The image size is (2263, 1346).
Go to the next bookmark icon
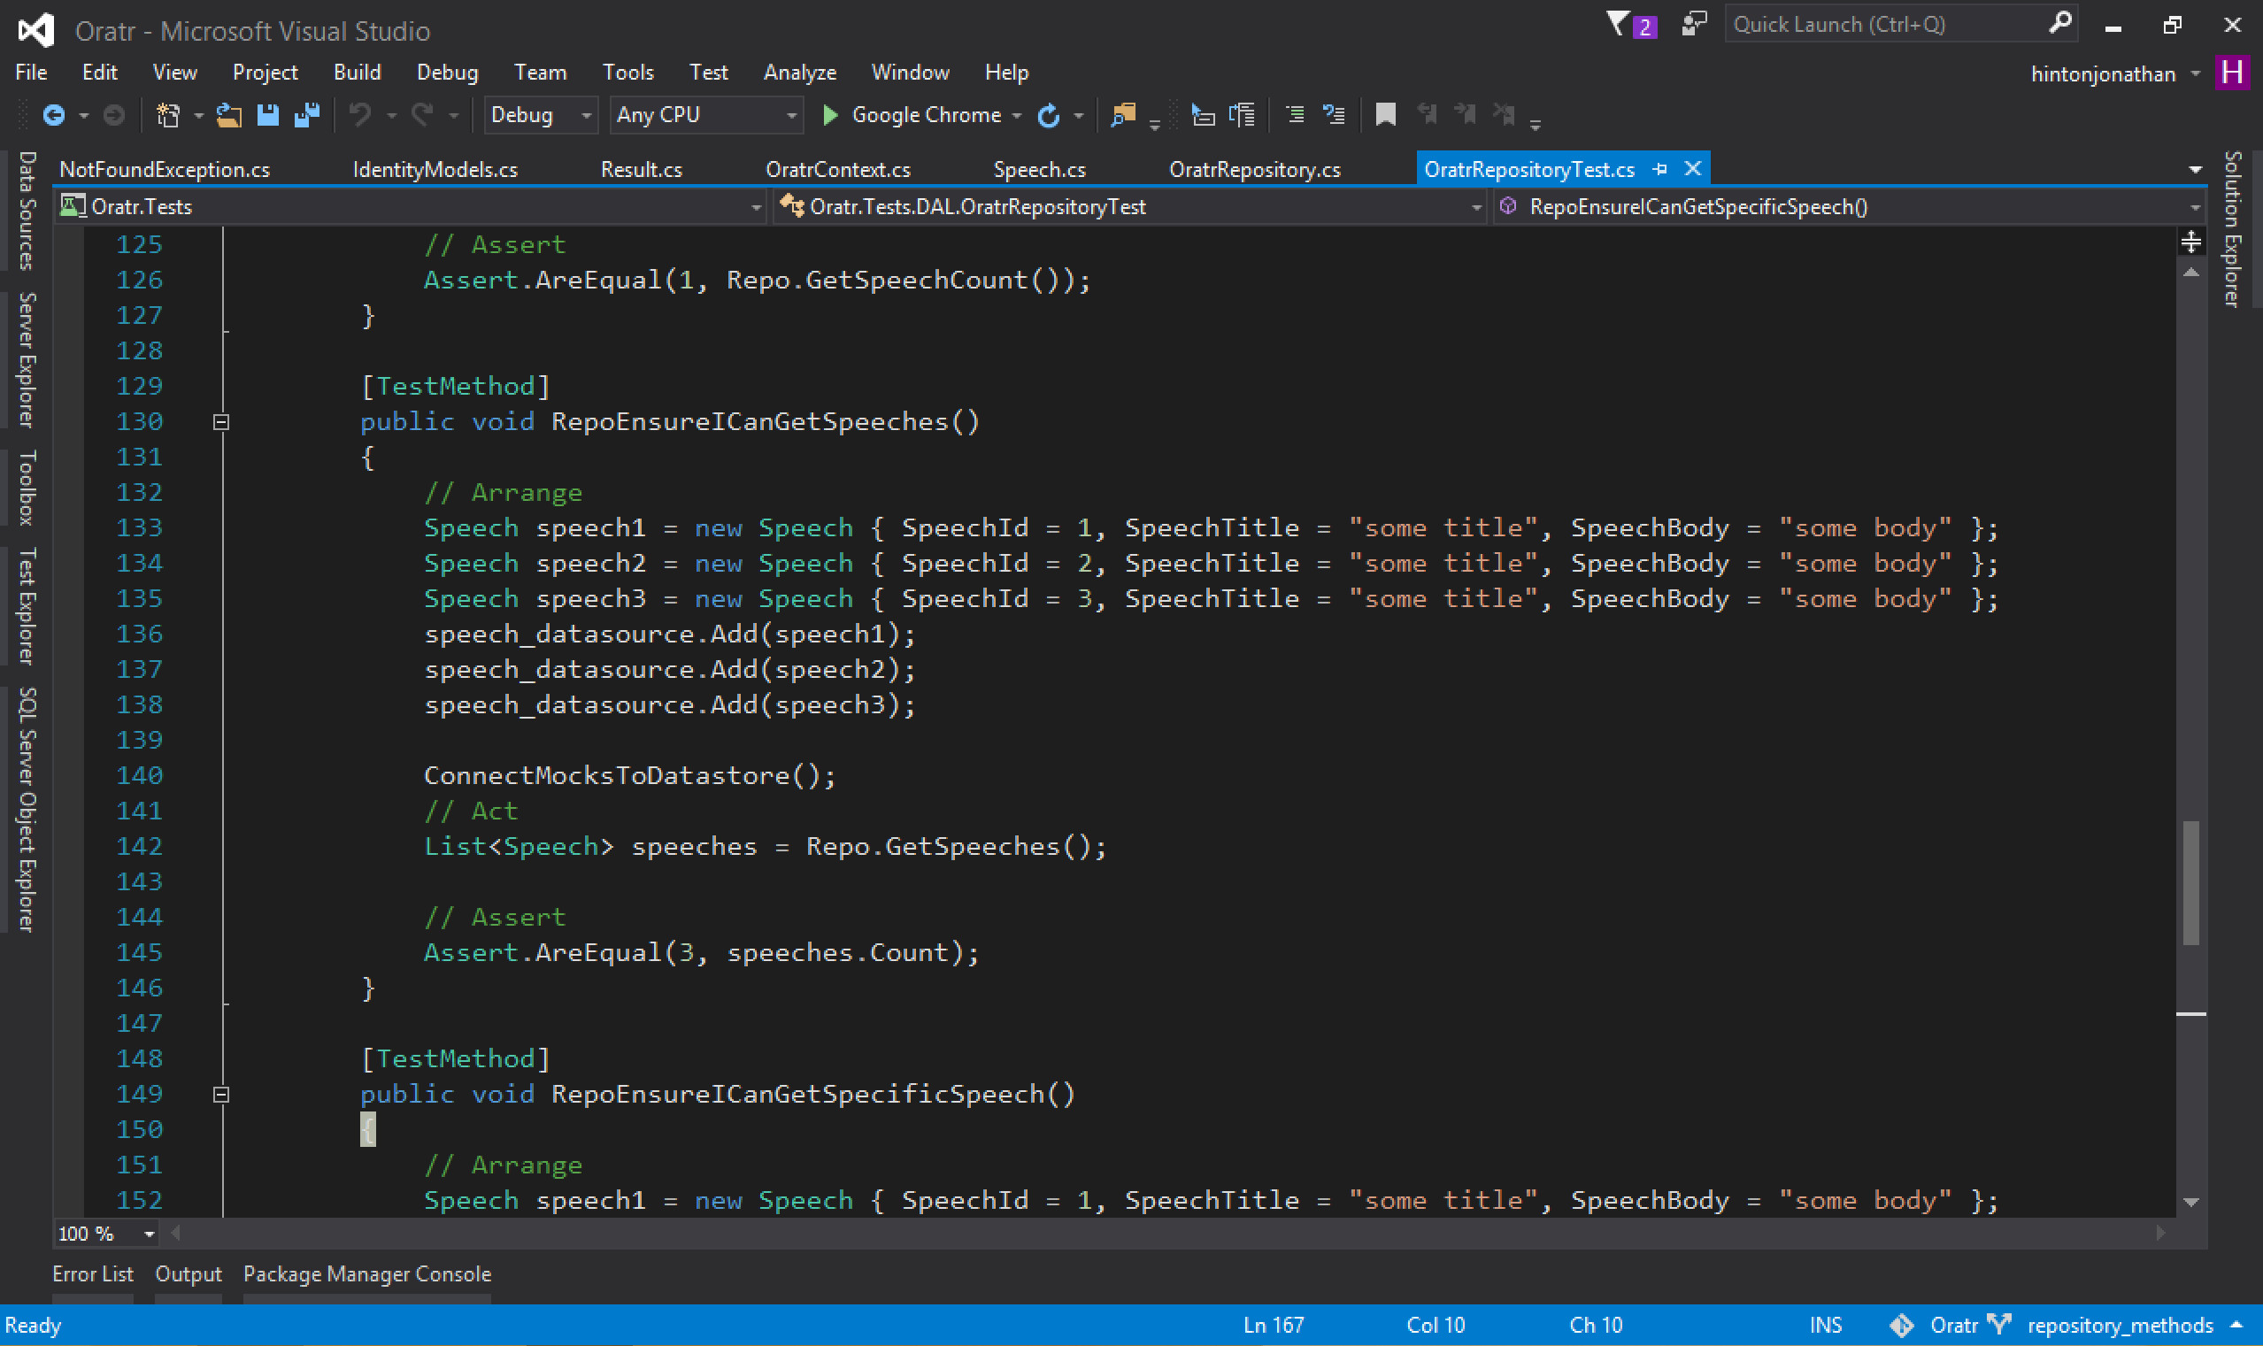1465,115
